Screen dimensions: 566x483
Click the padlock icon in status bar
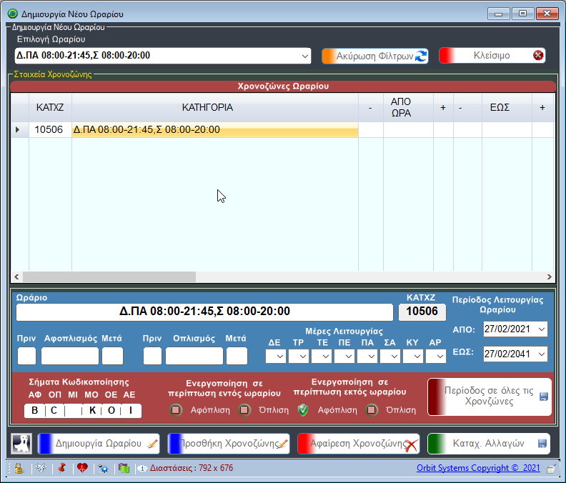(x=19, y=469)
